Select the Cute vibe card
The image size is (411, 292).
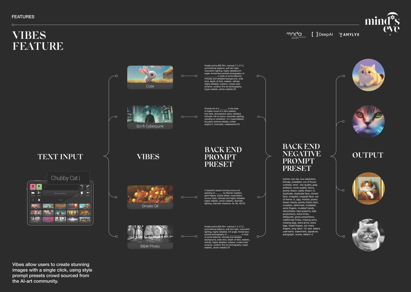coord(150,77)
